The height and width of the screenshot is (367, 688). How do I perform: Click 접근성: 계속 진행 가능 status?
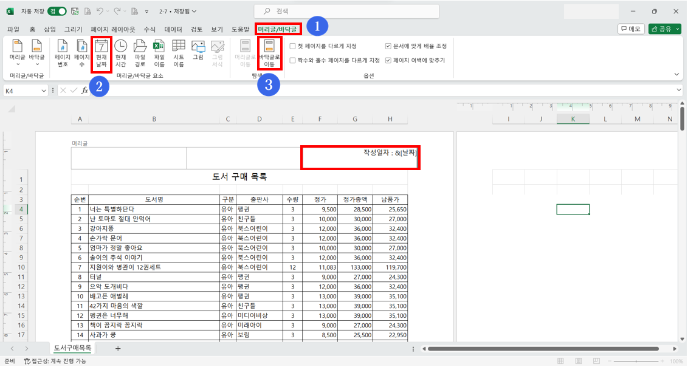coord(56,362)
